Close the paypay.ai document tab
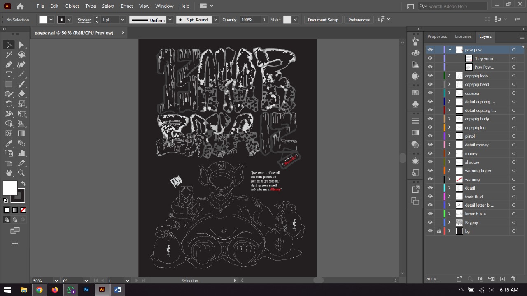This screenshot has height=296, width=527. click(123, 32)
